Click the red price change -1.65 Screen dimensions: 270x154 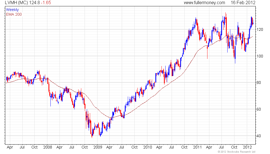click(x=46, y=2)
